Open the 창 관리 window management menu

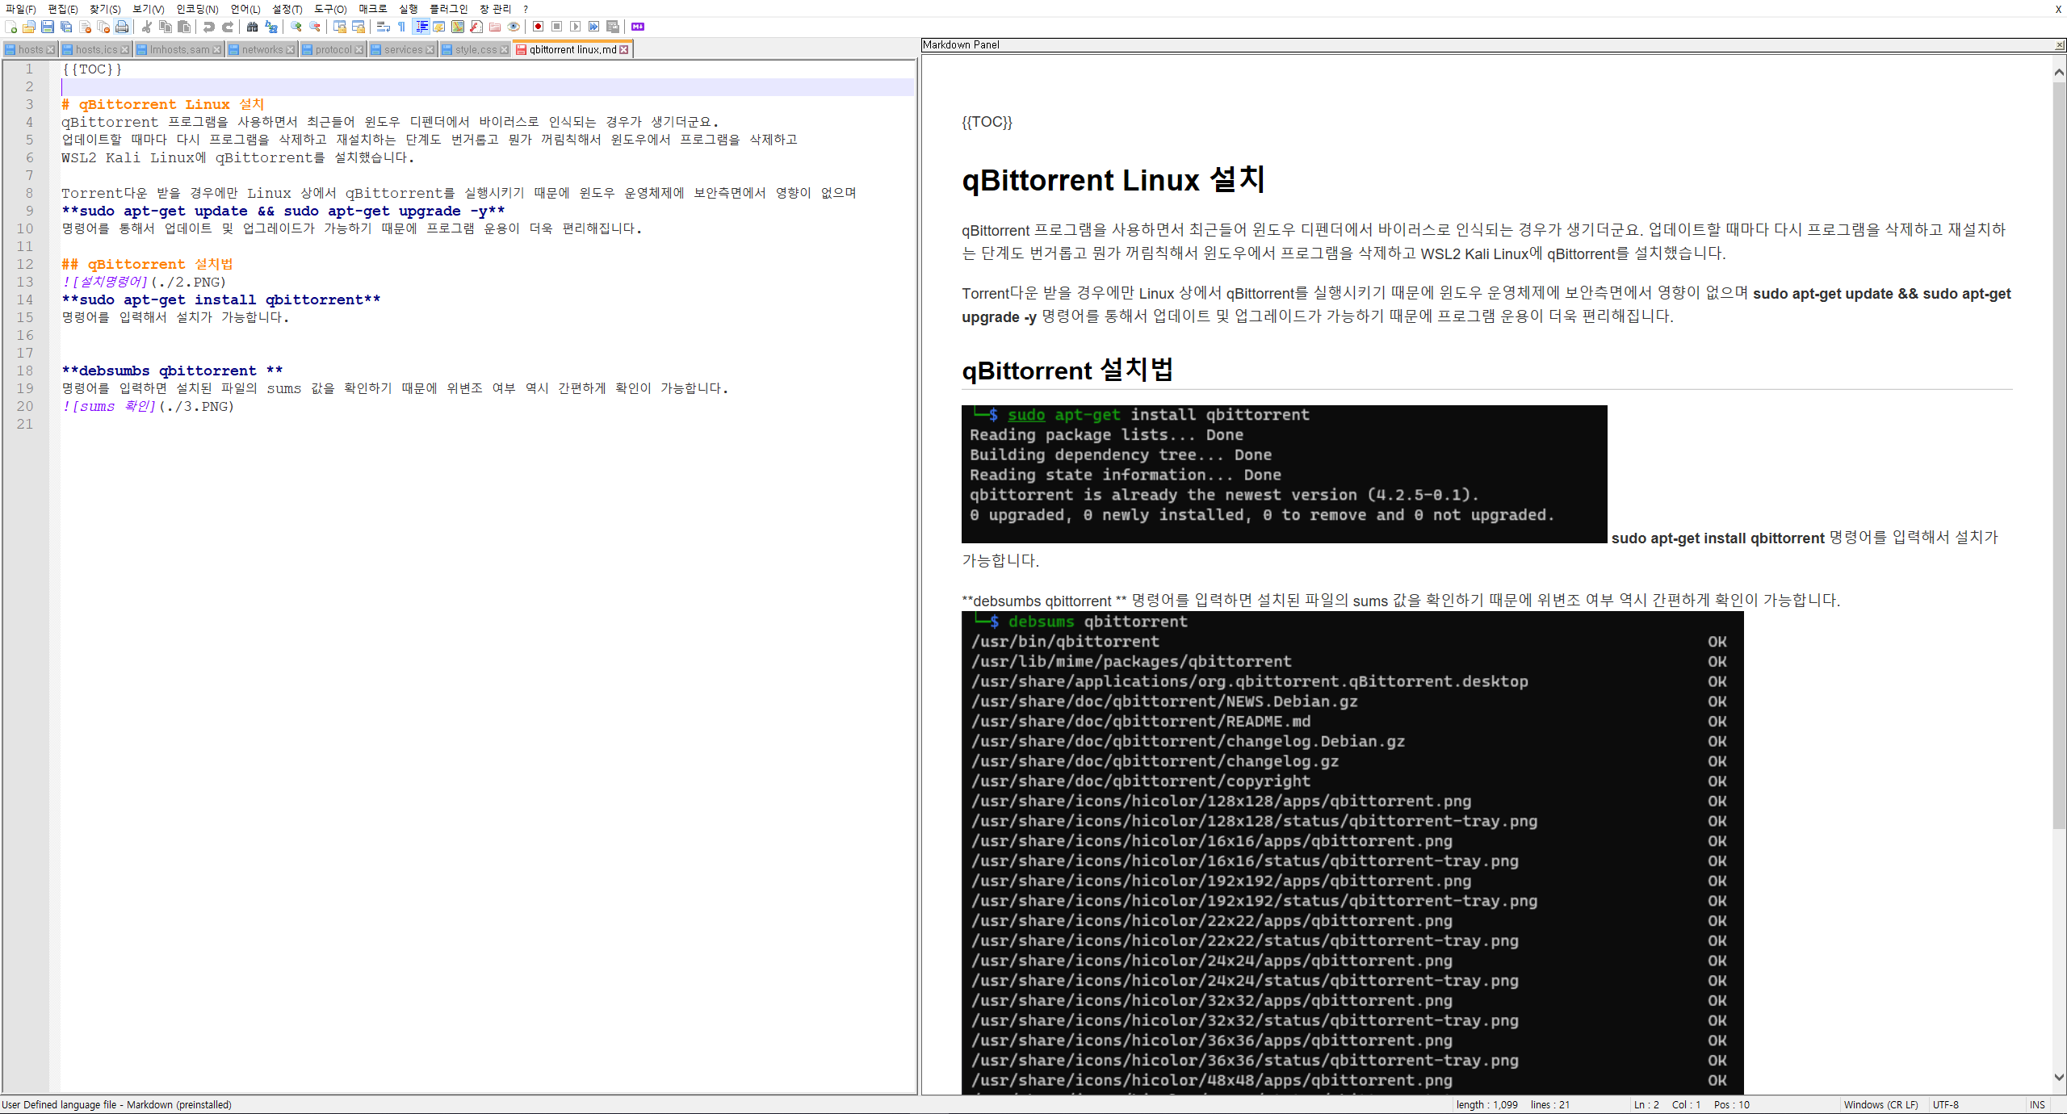(x=495, y=9)
